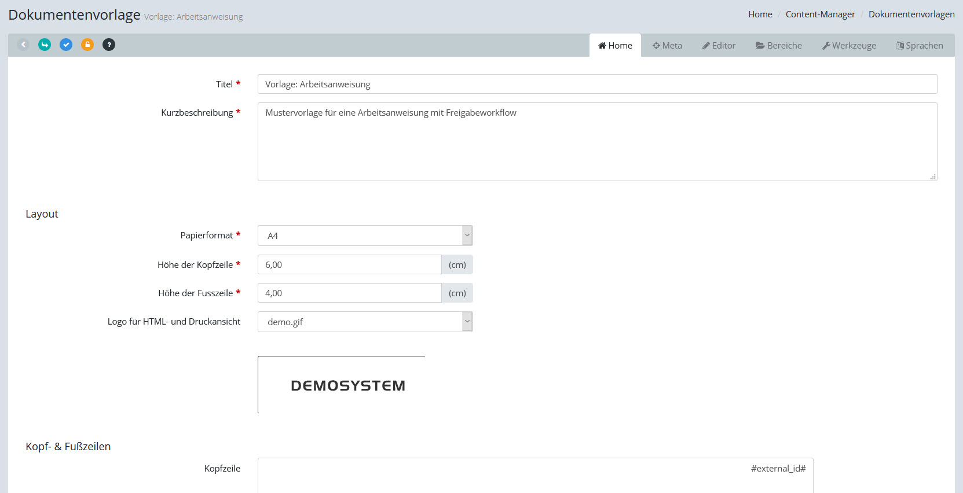Expand the Papierformat dropdown
This screenshot has width=963, height=493.
pyautogui.click(x=365, y=236)
